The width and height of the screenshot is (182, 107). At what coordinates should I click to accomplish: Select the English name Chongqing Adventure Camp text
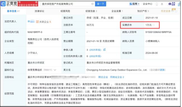[x=117, y=70]
